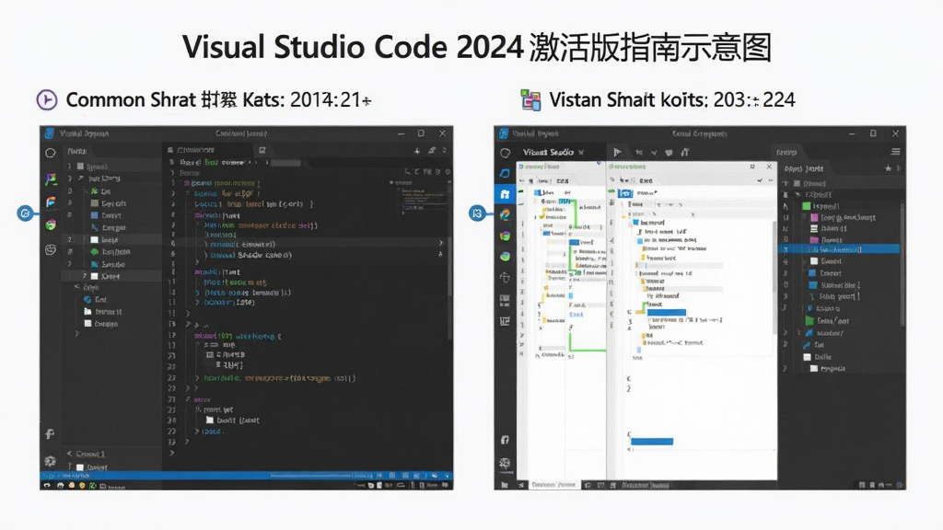Click the app logo in right window's title bar
This screenshot has width=943, height=530.
coord(504,133)
